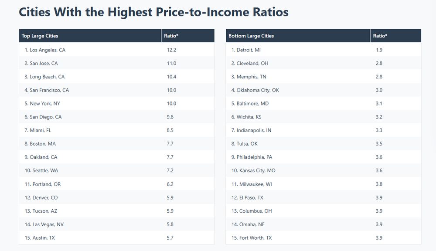Select the 5.7 ratio for Austin

170,237
